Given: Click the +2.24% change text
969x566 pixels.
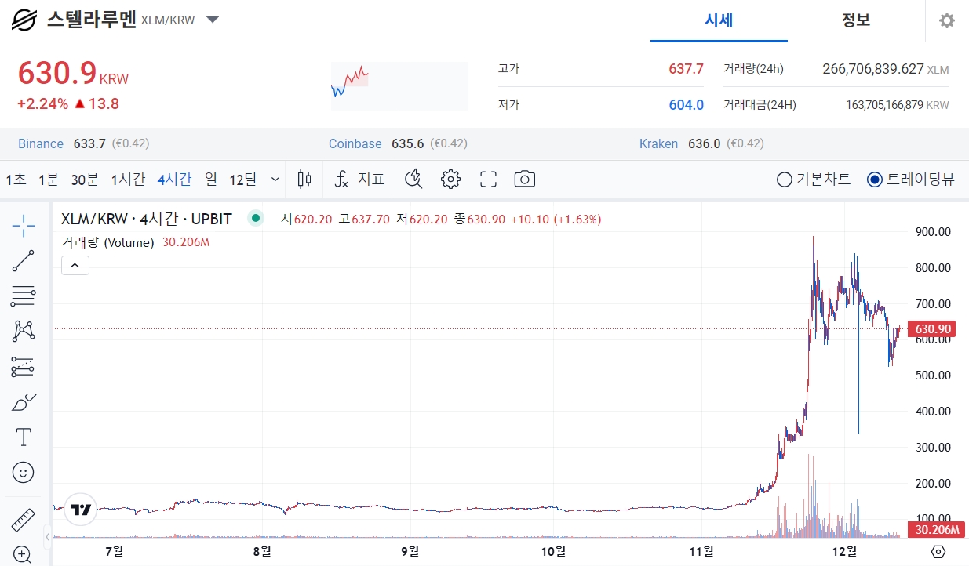Looking at the screenshot, I should [43, 103].
